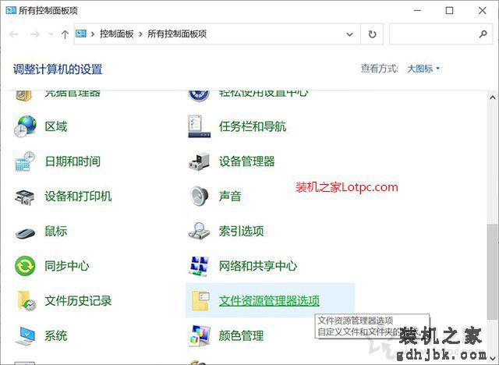Screen dimensions: 499x365
Task: Open the 设备管理器 link
Action: (x=246, y=161)
